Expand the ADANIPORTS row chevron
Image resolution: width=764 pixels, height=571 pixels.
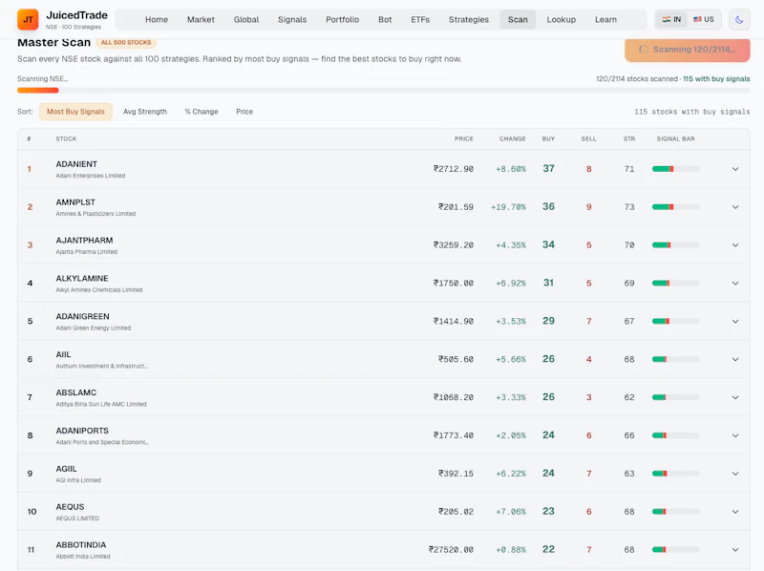(x=735, y=435)
